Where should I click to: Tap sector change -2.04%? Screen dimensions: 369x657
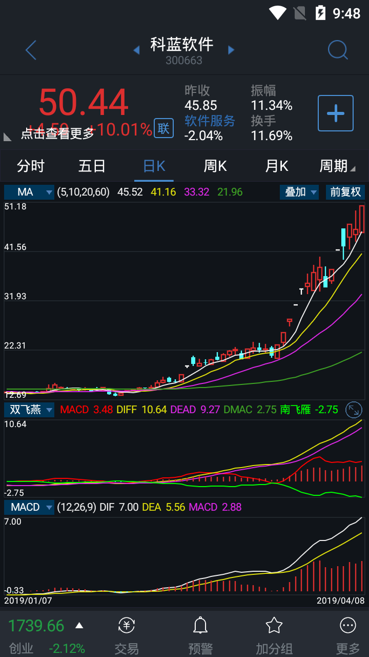click(x=203, y=136)
